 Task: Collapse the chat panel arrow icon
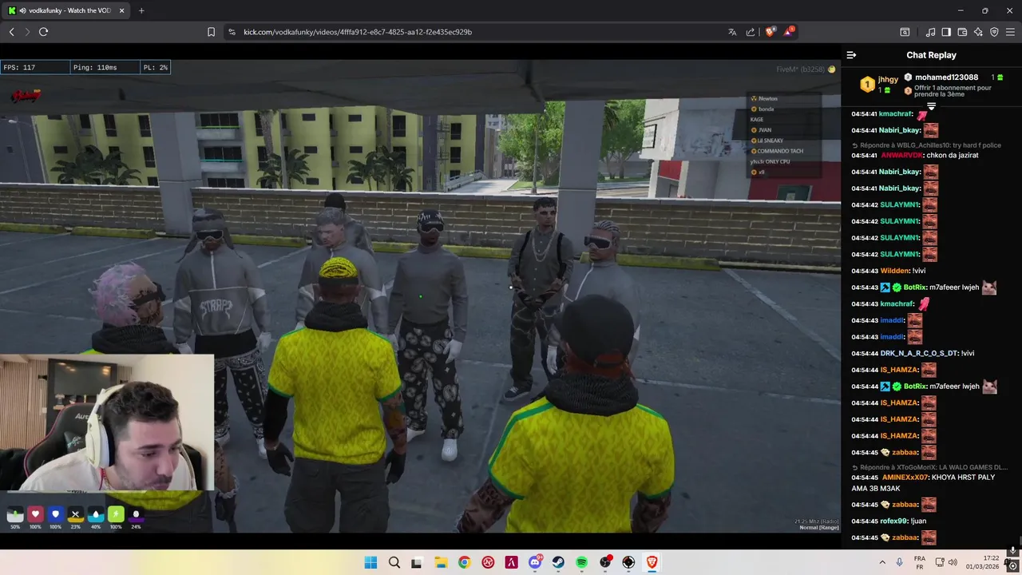(x=851, y=55)
